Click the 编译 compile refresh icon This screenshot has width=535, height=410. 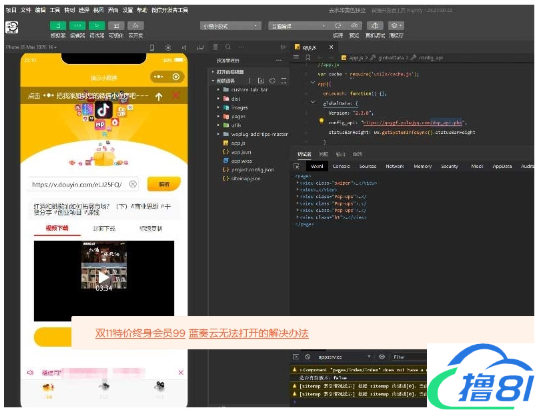click(x=338, y=25)
